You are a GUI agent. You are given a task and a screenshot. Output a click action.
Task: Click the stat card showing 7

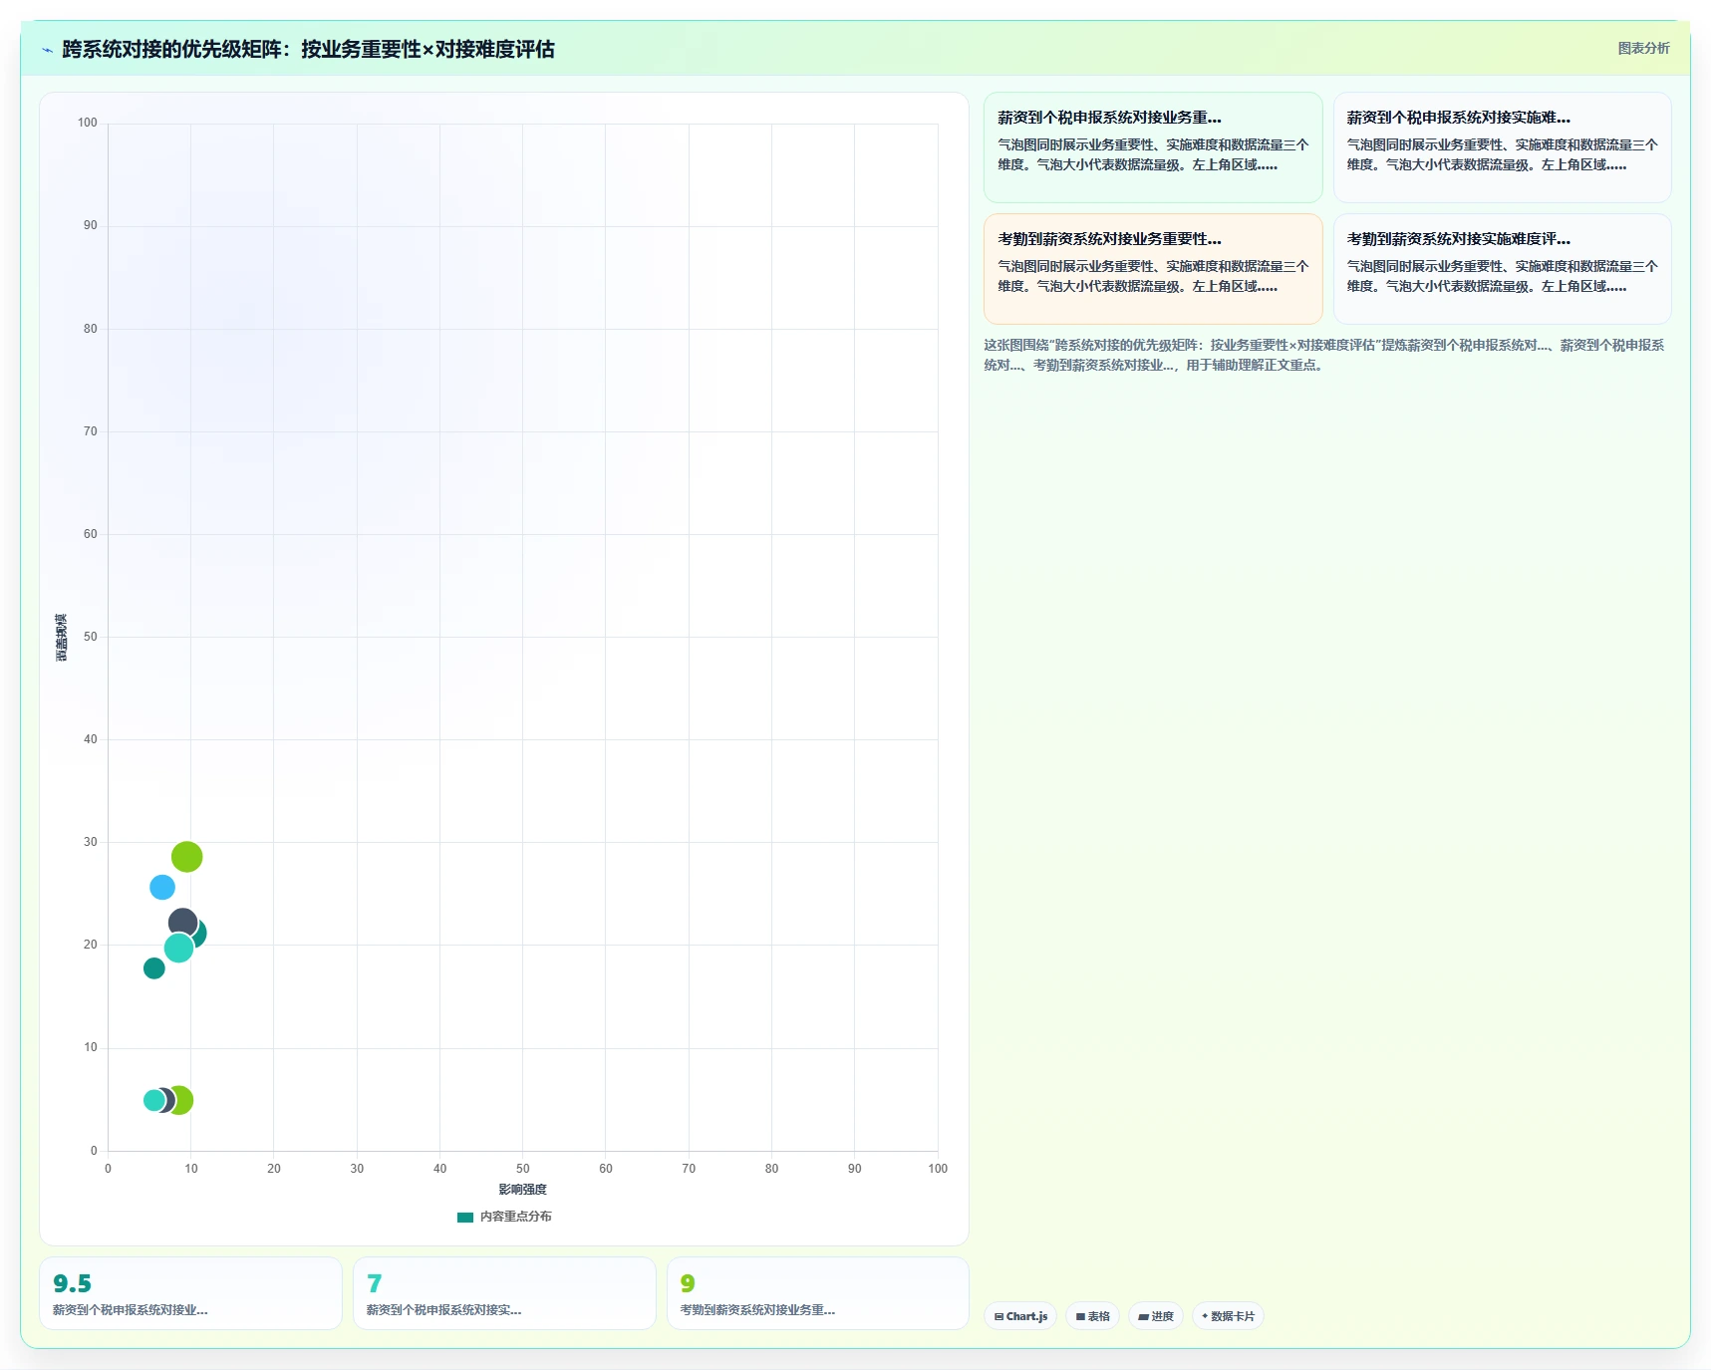click(x=504, y=1293)
